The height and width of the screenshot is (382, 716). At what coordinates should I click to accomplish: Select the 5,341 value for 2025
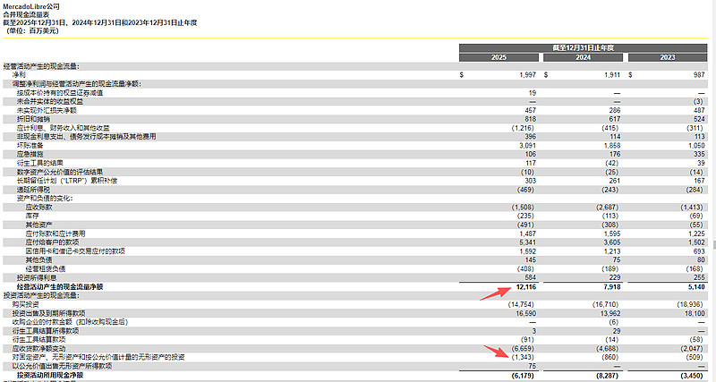(x=527, y=242)
